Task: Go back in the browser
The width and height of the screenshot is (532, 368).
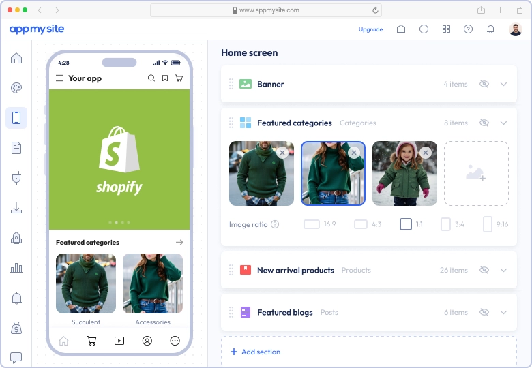Action: click(40, 10)
